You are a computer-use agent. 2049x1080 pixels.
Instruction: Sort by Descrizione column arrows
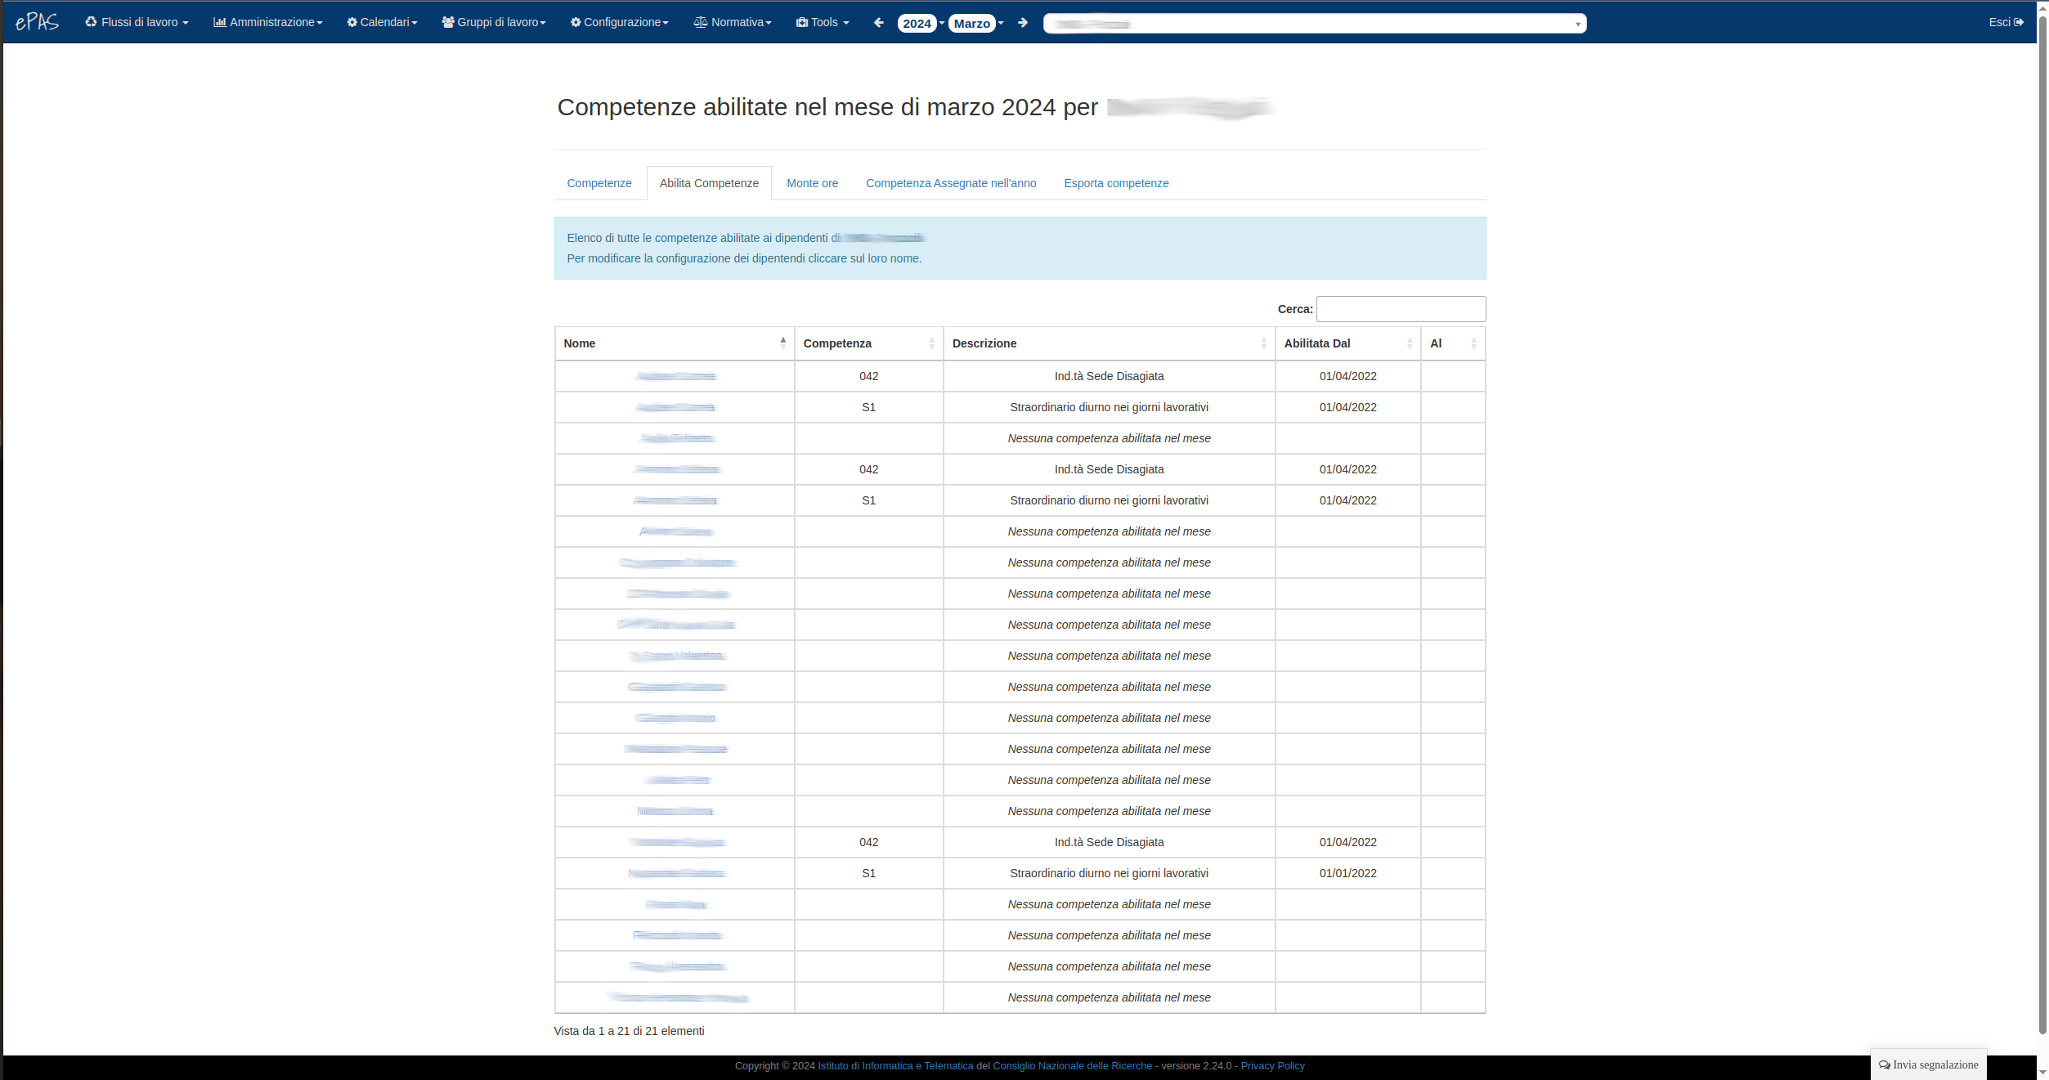pyautogui.click(x=1263, y=343)
